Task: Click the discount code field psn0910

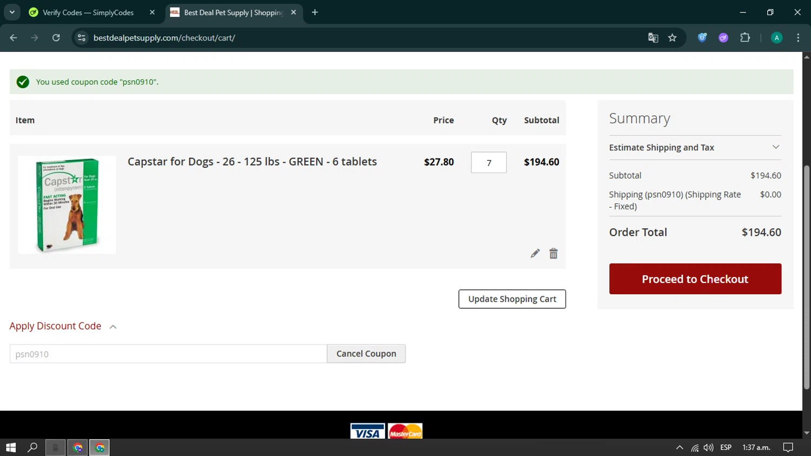Action: click(168, 354)
